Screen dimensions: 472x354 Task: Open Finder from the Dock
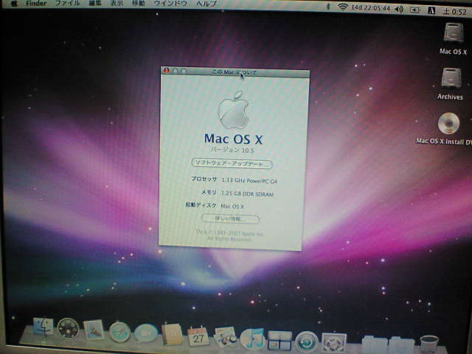(x=43, y=327)
